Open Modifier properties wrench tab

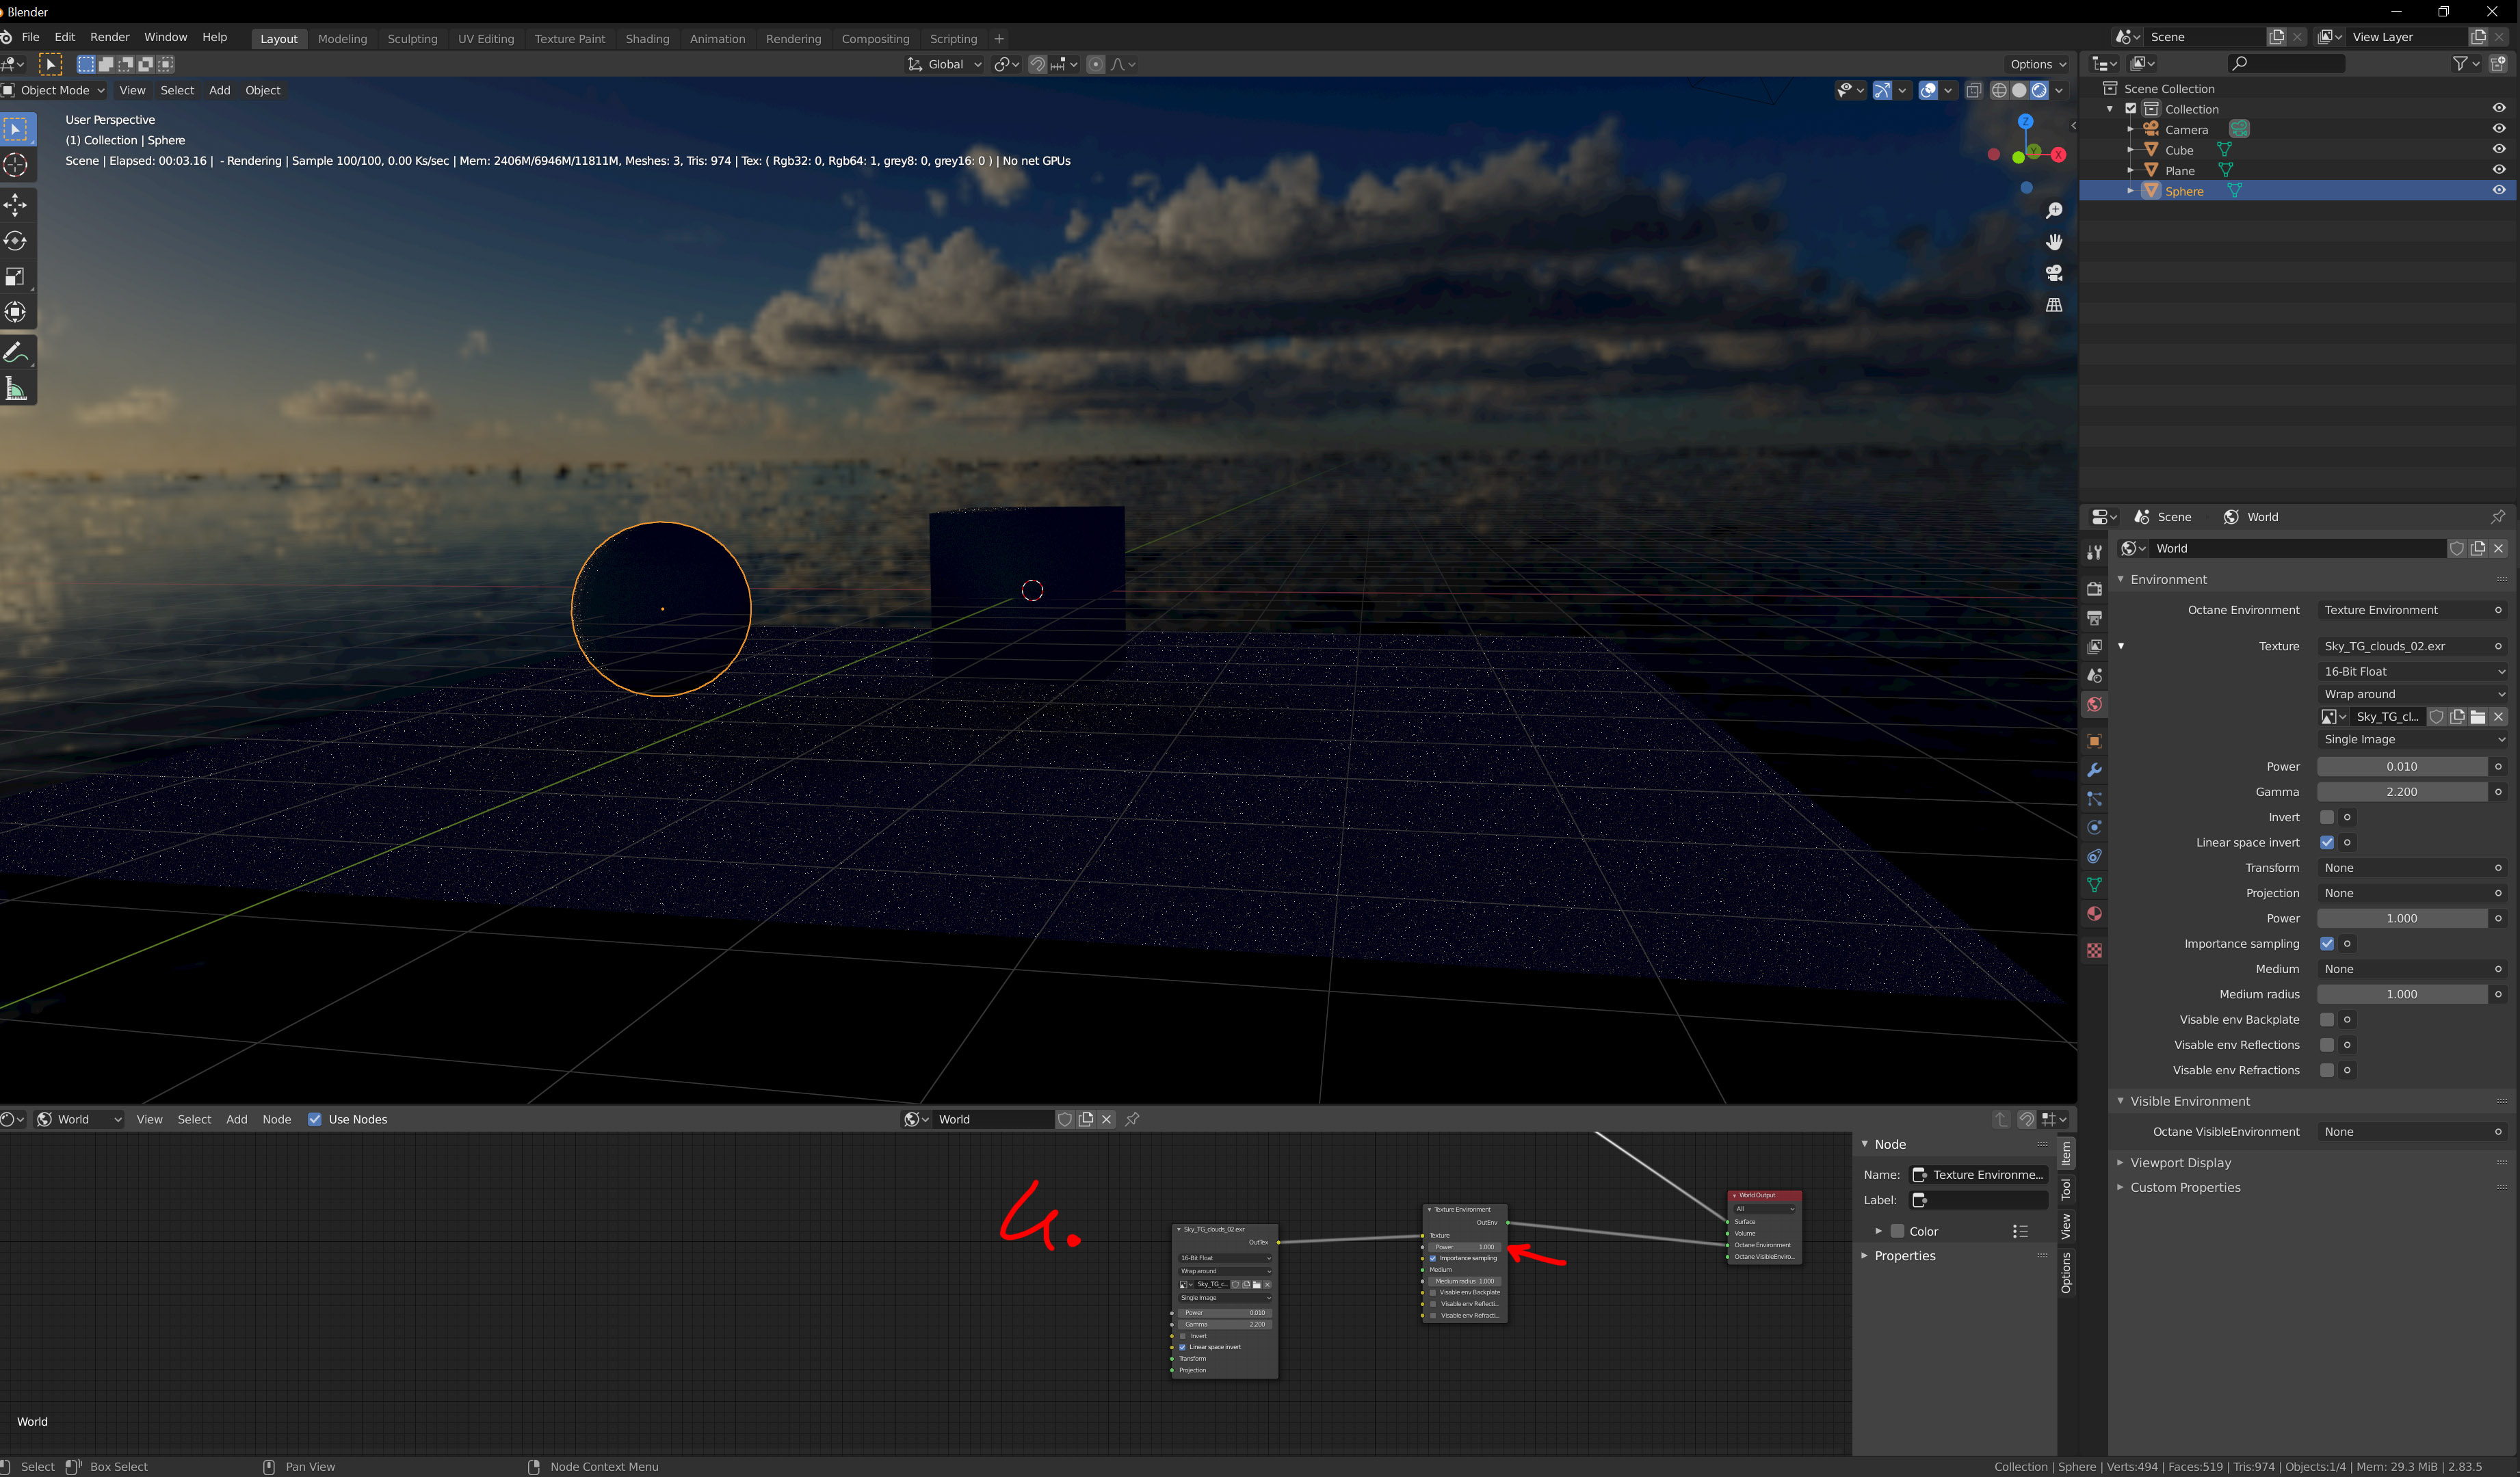(x=2094, y=771)
